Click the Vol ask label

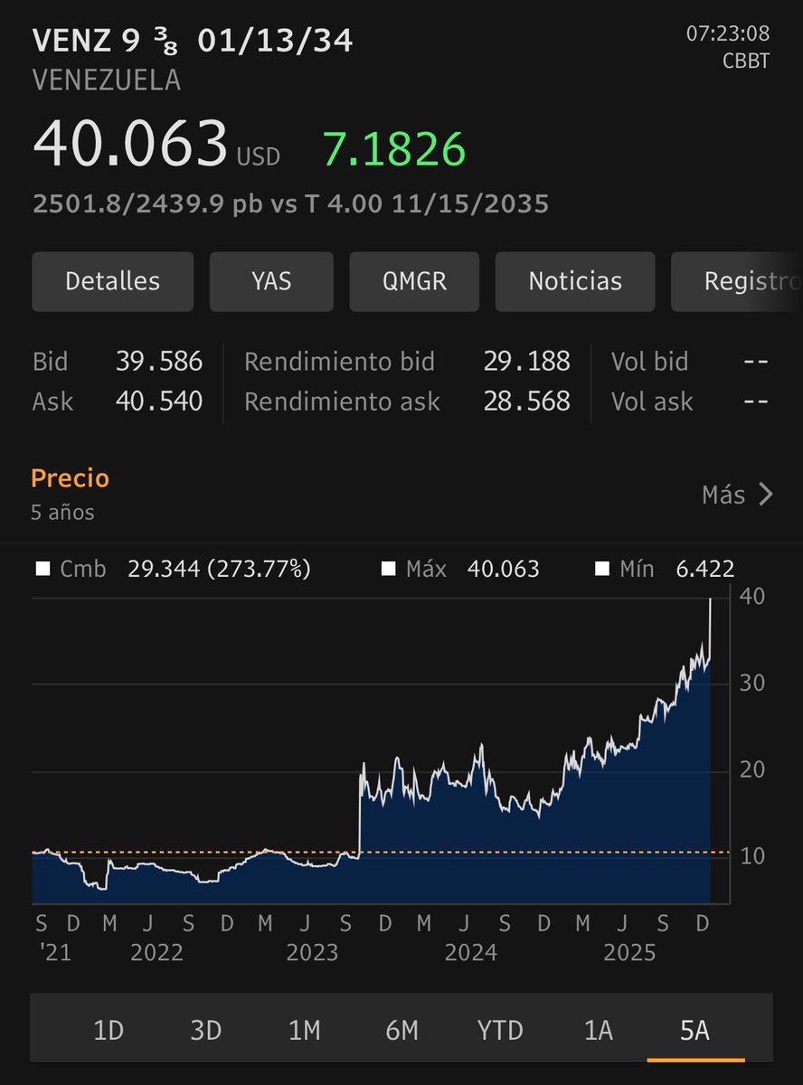point(651,401)
